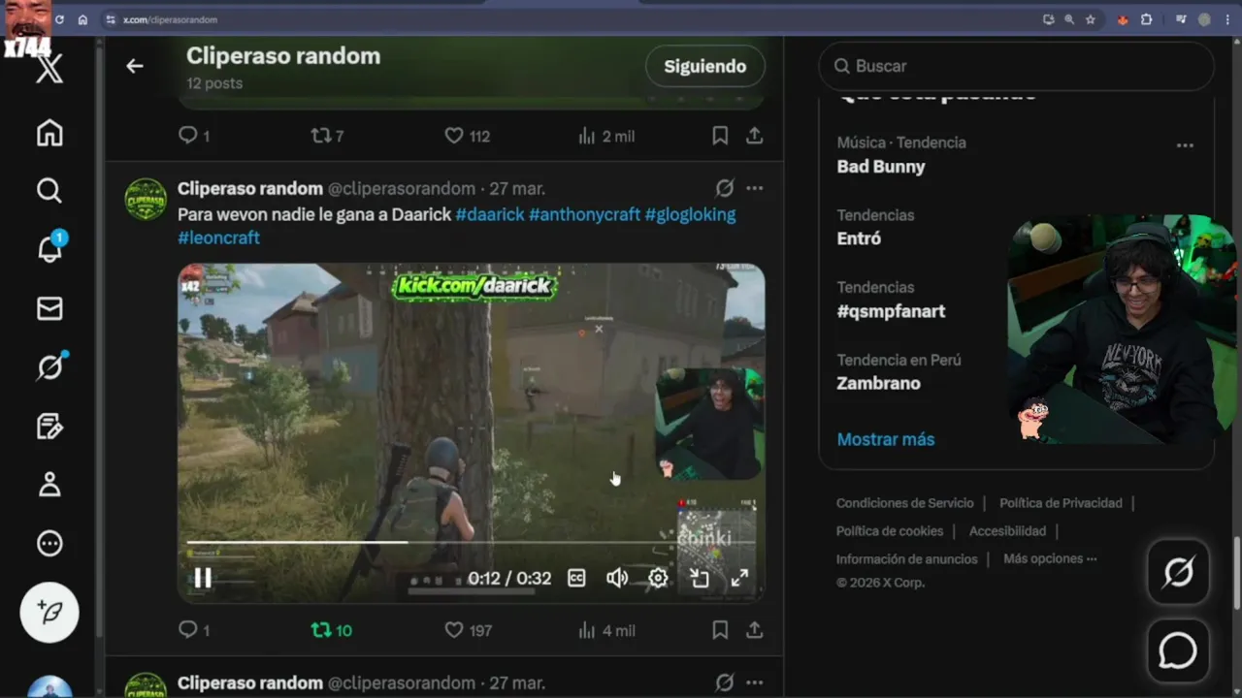Undo repost on post with 10 reposts
This screenshot has height=698, width=1242.
(x=331, y=630)
